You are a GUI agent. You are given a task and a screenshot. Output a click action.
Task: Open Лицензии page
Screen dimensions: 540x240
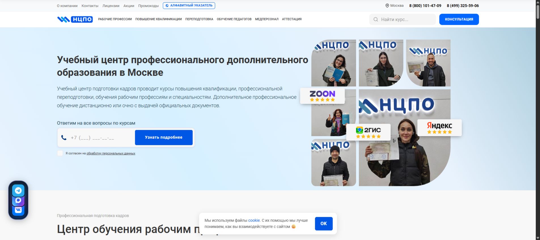(111, 6)
